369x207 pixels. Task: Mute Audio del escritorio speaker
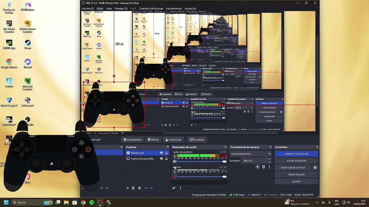(x=174, y=162)
